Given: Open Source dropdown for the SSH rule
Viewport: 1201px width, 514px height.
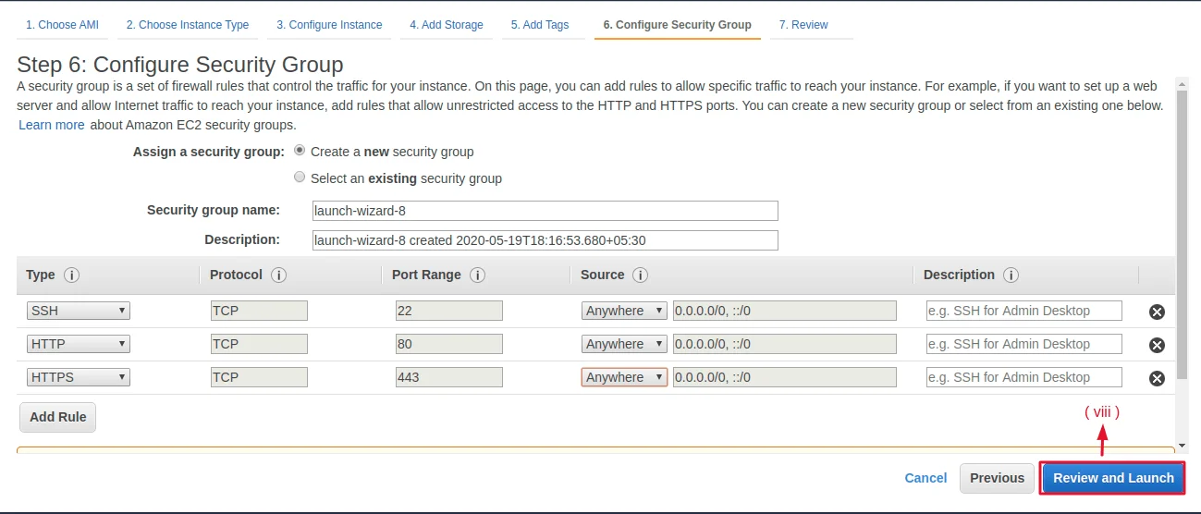Looking at the screenshot, I should tap(624, 311).
